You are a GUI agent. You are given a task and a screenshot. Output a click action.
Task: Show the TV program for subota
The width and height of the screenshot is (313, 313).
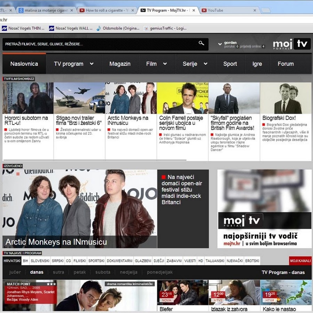pyautogui.click(x=103, y=272)
